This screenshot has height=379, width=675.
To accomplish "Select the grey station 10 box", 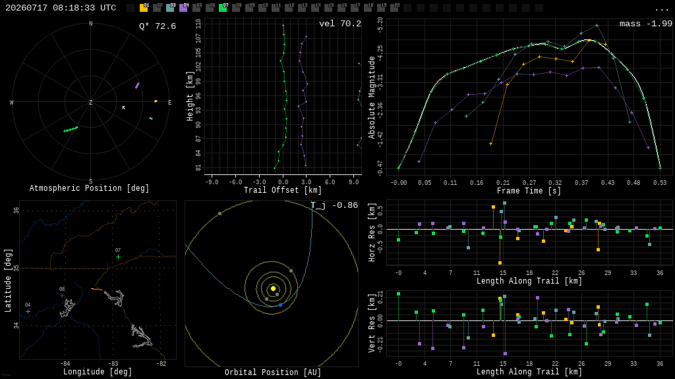I will pyautogui.click(x=262, y=8).
